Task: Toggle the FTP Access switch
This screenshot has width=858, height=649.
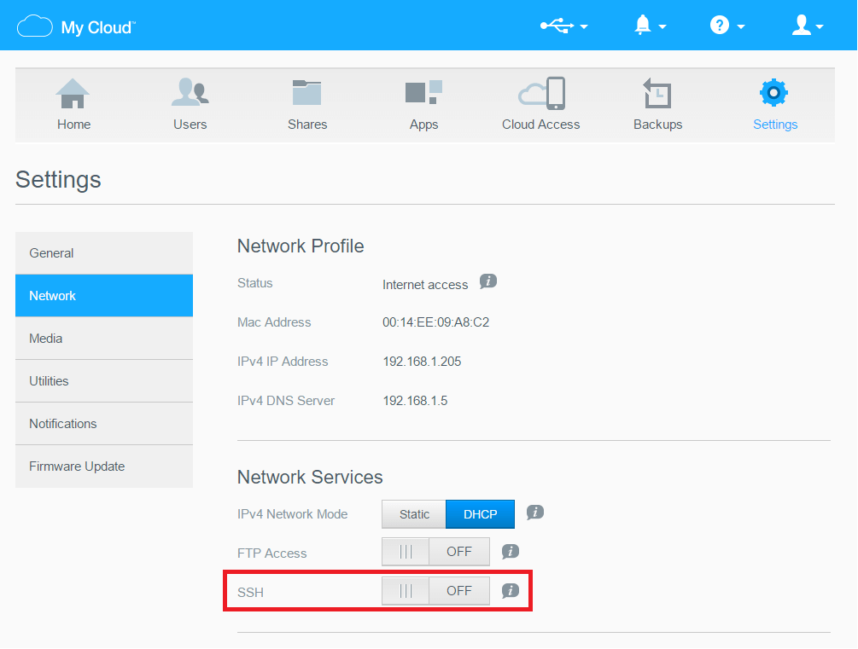Action: (x=435, y=552)
